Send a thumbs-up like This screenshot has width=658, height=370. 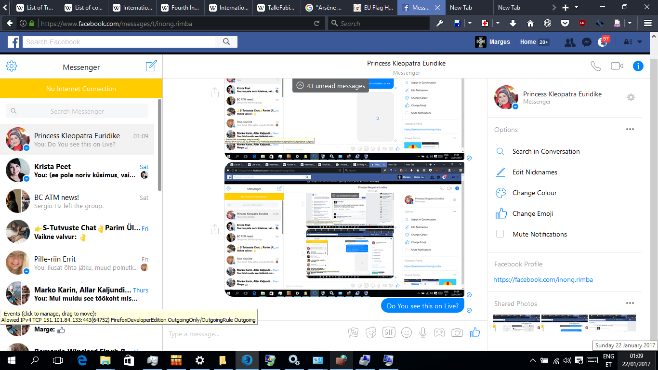[x=475, y=332]
